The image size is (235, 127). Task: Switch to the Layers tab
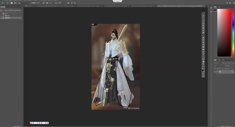point(215,60)
